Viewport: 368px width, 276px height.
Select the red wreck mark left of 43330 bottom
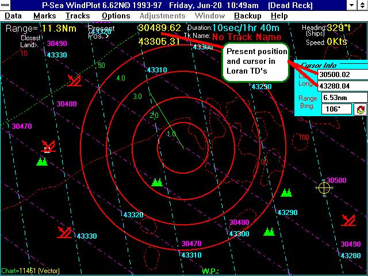(x=64, y=232)
